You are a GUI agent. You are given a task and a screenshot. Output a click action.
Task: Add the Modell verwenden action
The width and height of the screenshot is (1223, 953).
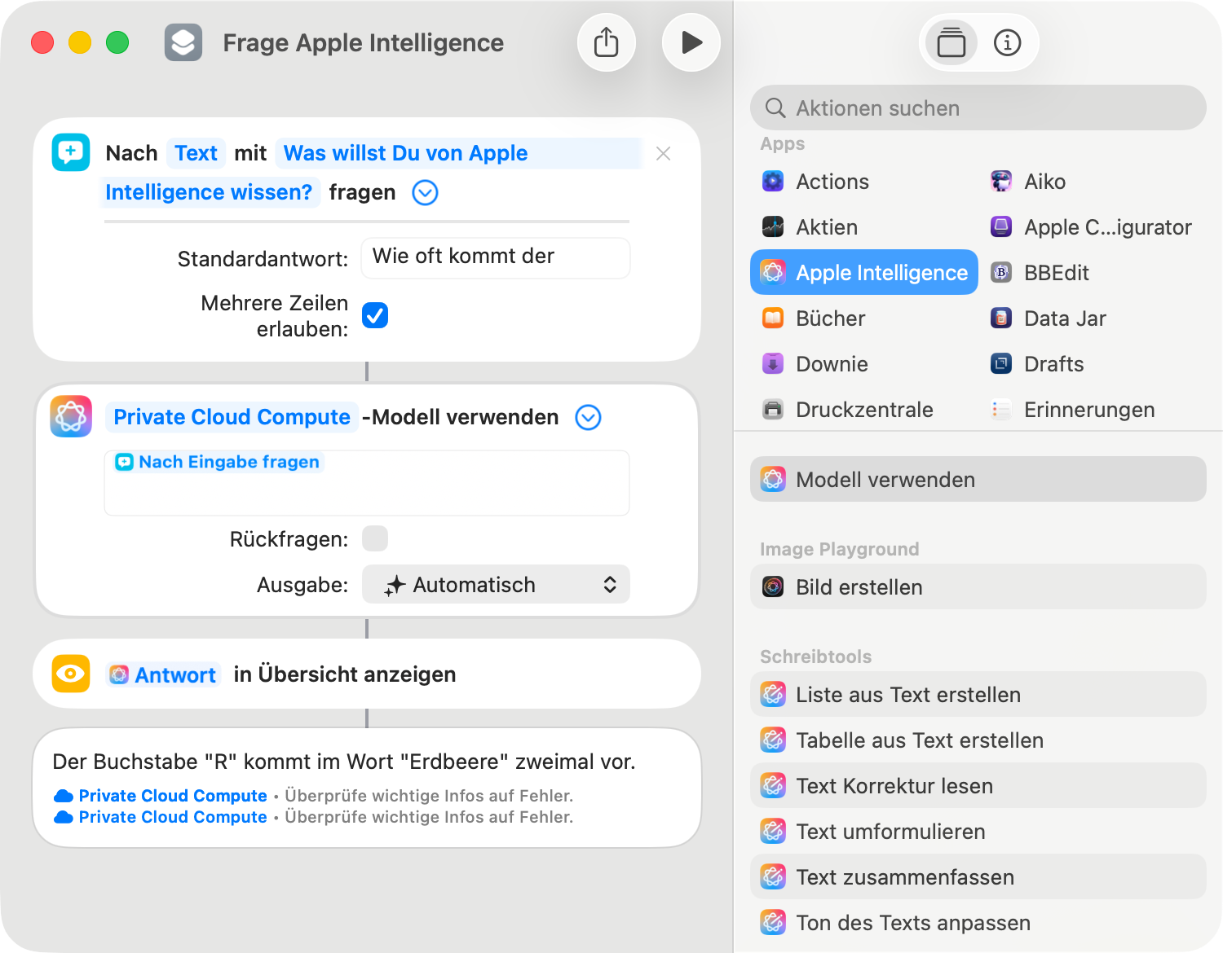click(x=978, y=479)
